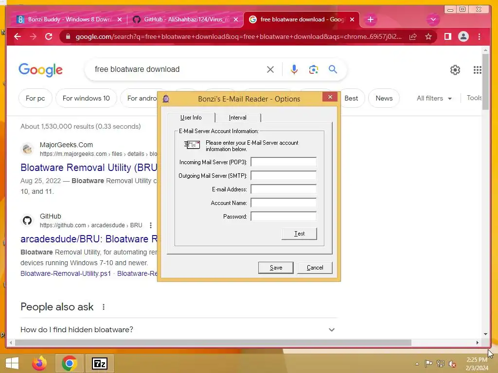This screenshot has height=373, width=498.
Task: Click the forward navigation arrow
Action: (x=33, y=36)
